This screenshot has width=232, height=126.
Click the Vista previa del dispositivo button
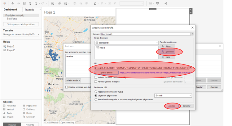[x=21, y=24]
